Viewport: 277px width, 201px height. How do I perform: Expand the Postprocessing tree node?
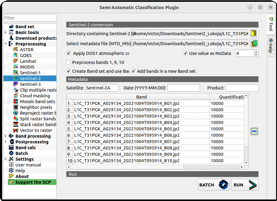click(x=5, y=142)
